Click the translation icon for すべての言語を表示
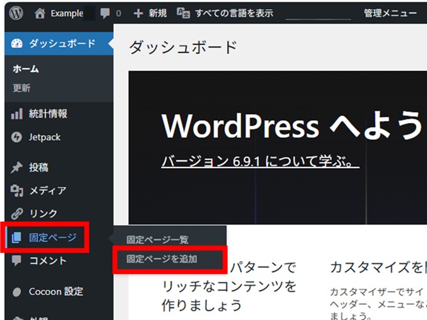 click(x=183, y=13)
